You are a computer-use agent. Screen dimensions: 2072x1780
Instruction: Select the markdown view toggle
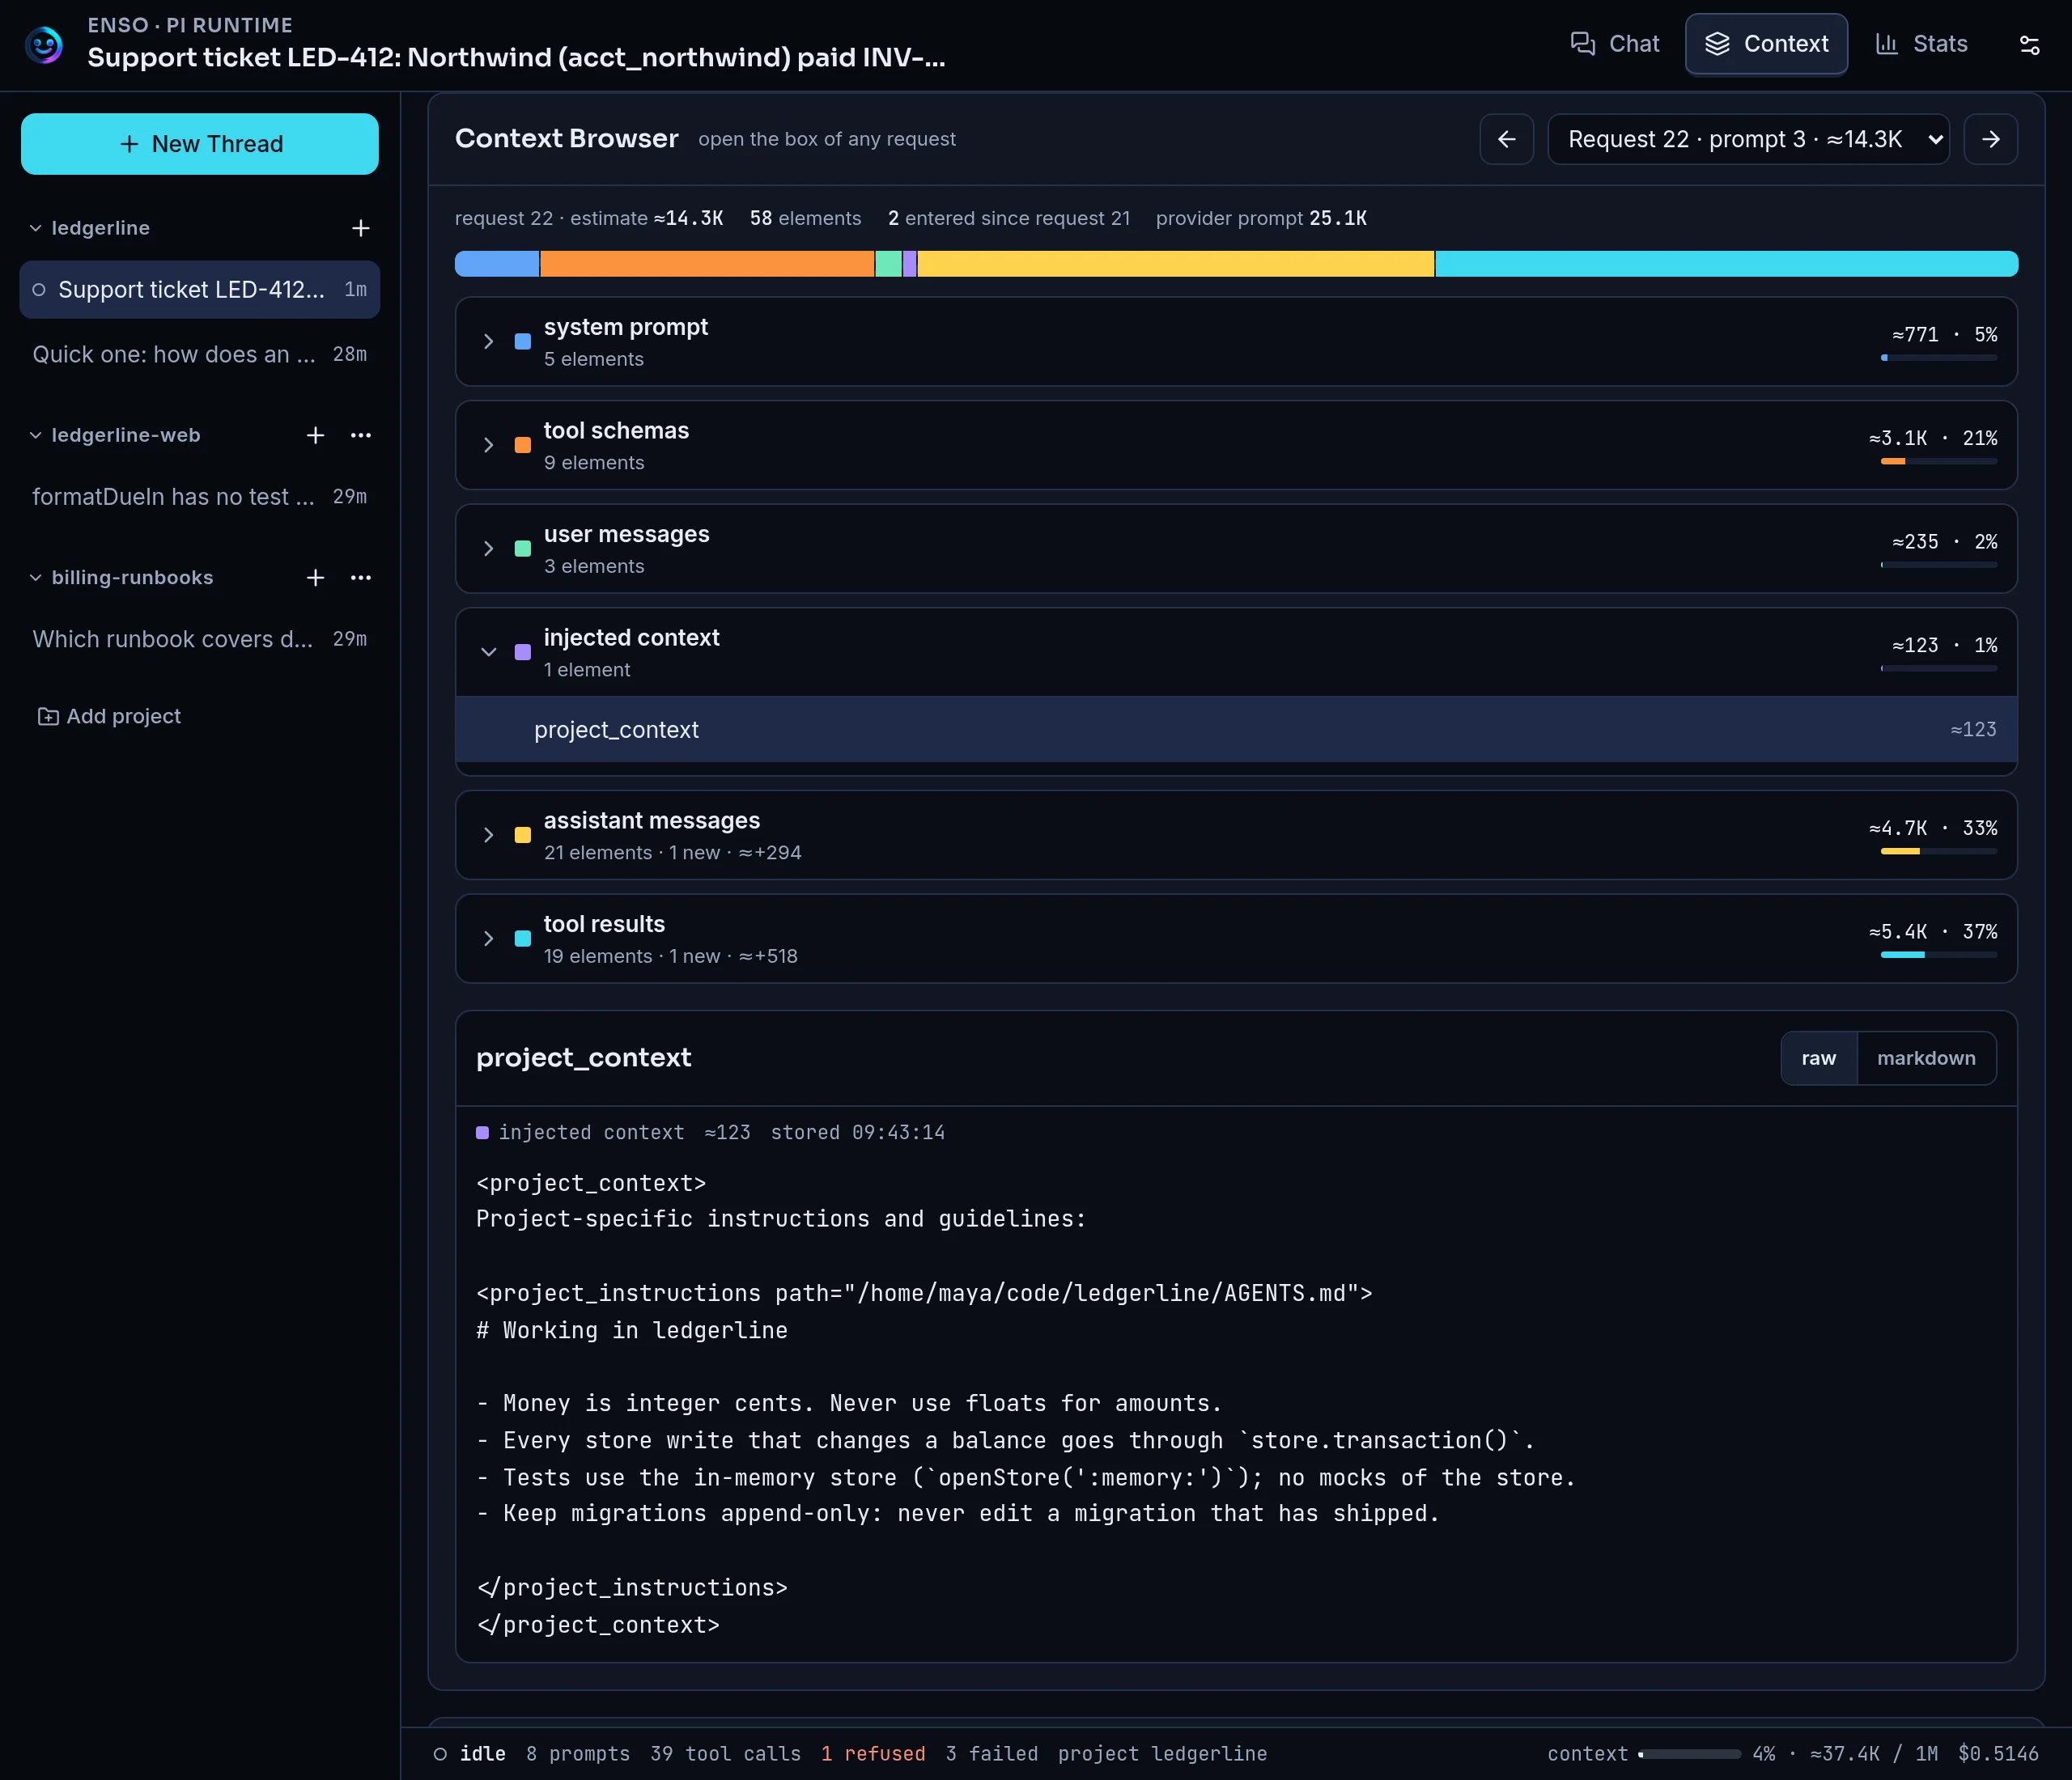(1926, 1057)
